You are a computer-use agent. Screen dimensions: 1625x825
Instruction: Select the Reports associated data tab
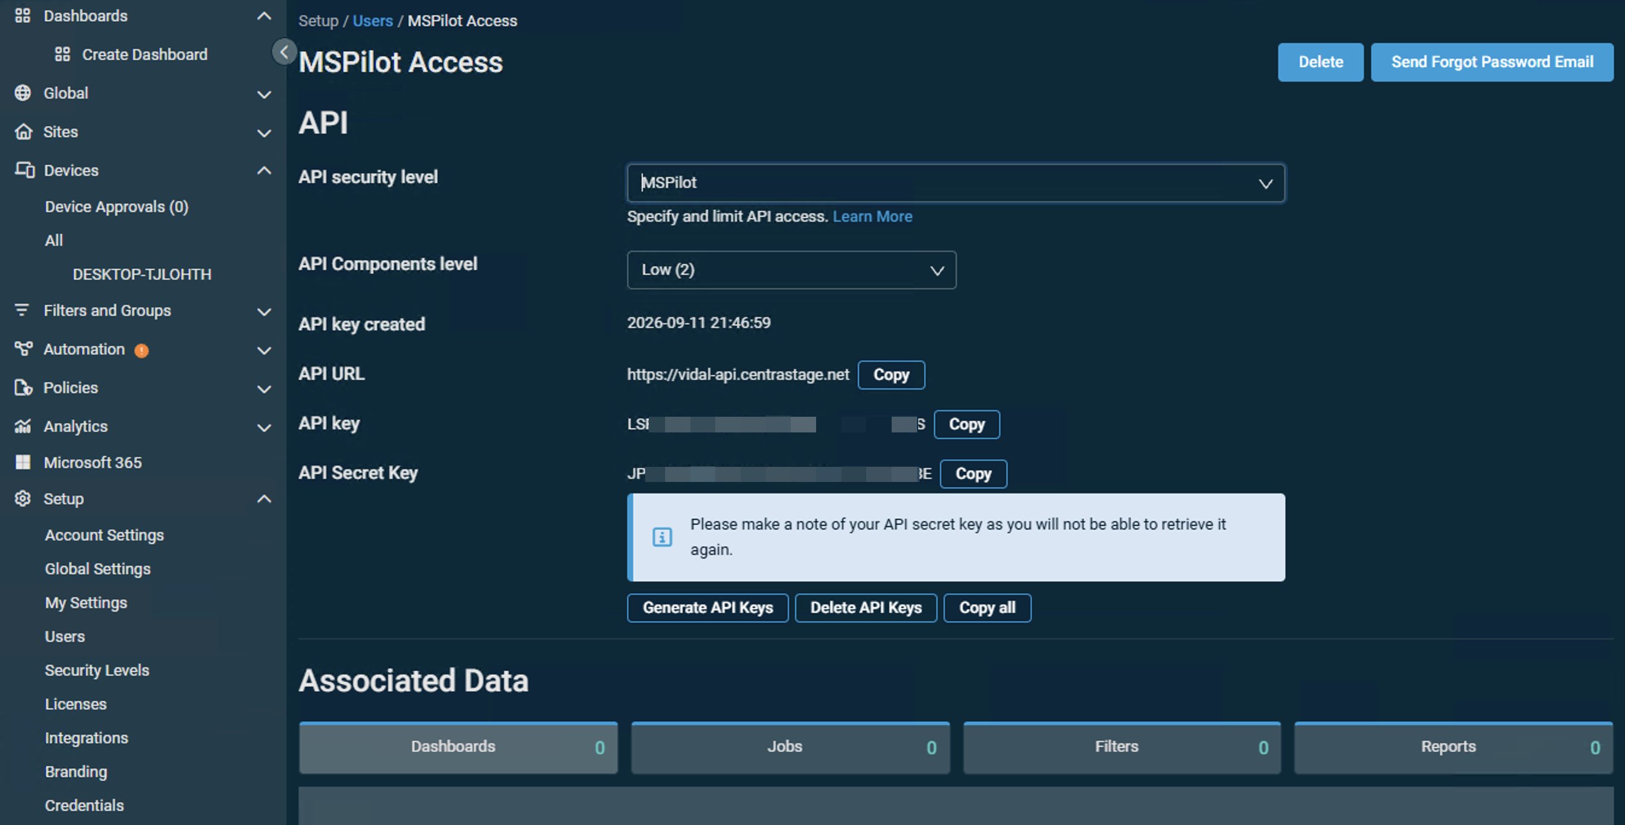tap(1453, 747)
